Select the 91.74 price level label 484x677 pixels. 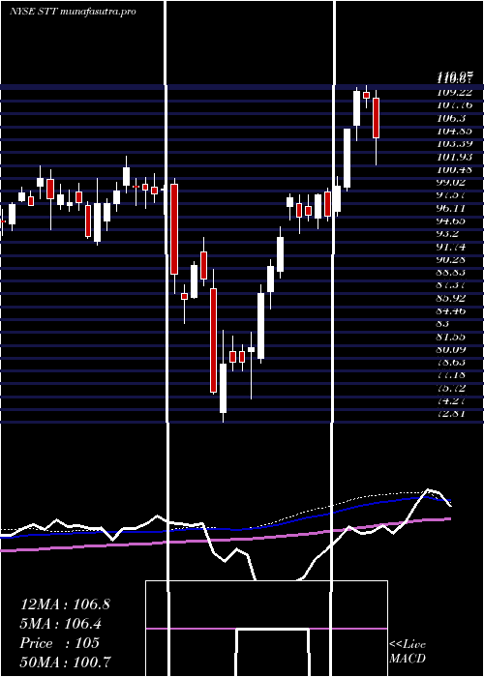coord(454,247)
